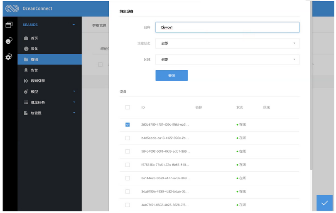Click the device circle icon beside 设备
This screenshot has height=213, width=336.
pyautogui.click(x=26, y=49)
